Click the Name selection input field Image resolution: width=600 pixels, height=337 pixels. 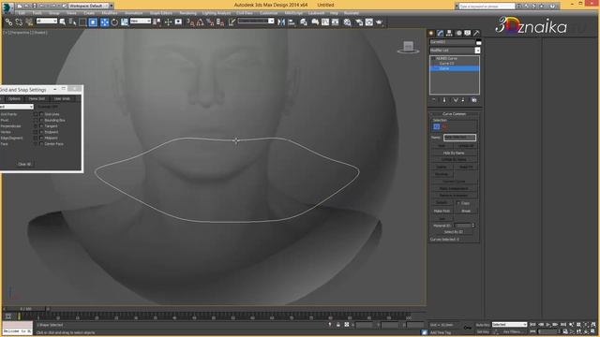click(459, 138)
